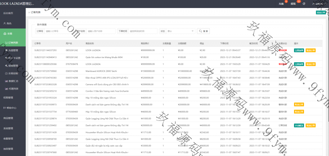The image size is (329, 156).
Task: Click 立即派单 for the first order
Action: tap(299, 50)
